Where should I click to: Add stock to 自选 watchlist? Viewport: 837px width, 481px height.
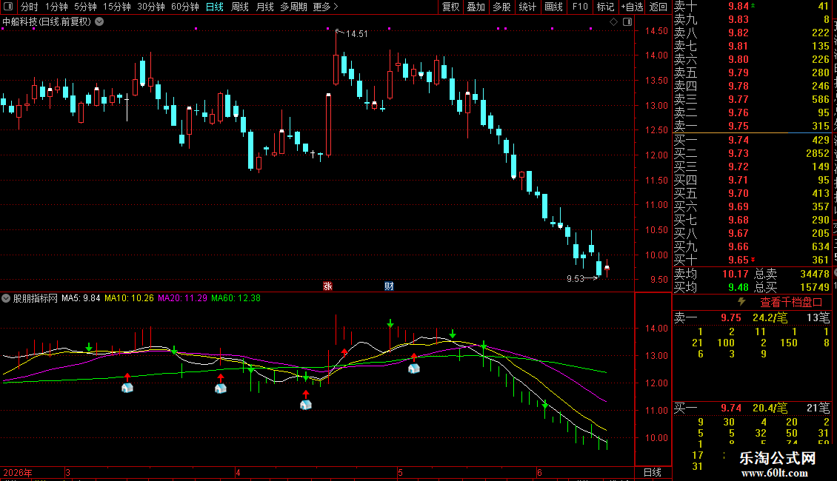pyautogui.click(x=632, y=7)
